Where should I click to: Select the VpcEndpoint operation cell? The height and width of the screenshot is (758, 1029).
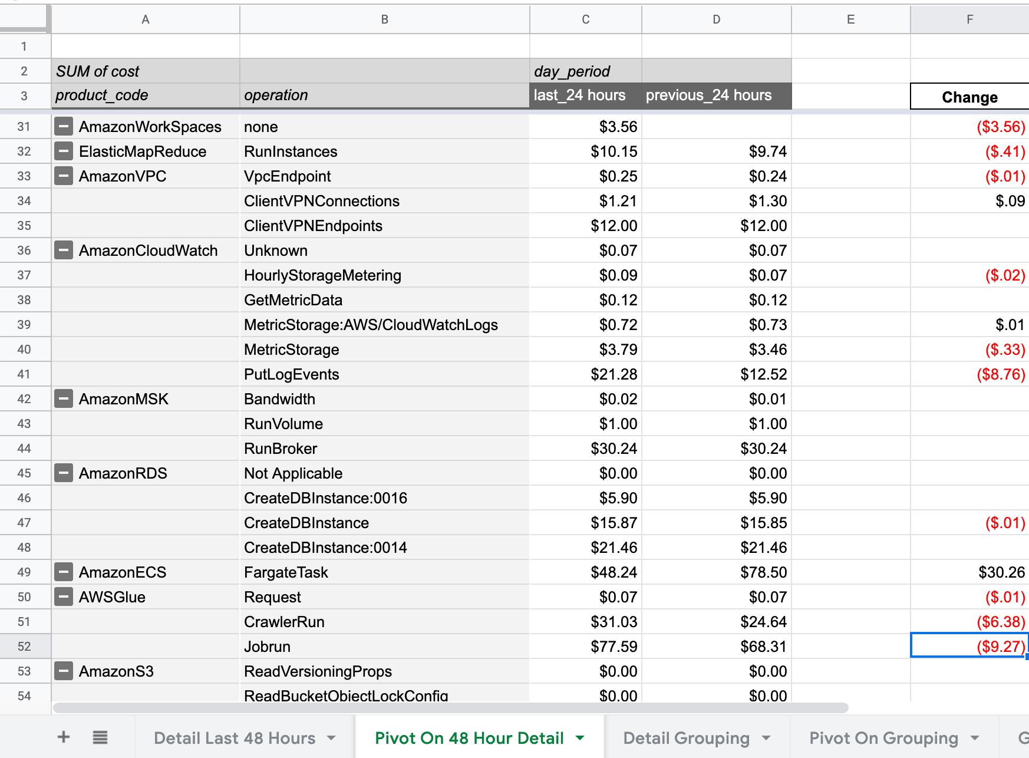(384, 176)
